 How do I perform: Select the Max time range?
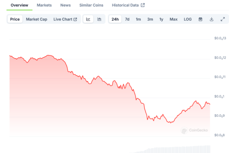tap(174, 19)
